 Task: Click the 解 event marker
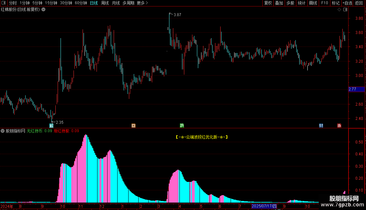[51, 126]
